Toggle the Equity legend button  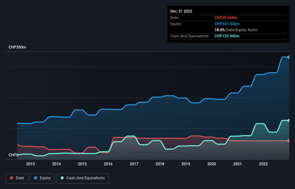pos(42,178)
